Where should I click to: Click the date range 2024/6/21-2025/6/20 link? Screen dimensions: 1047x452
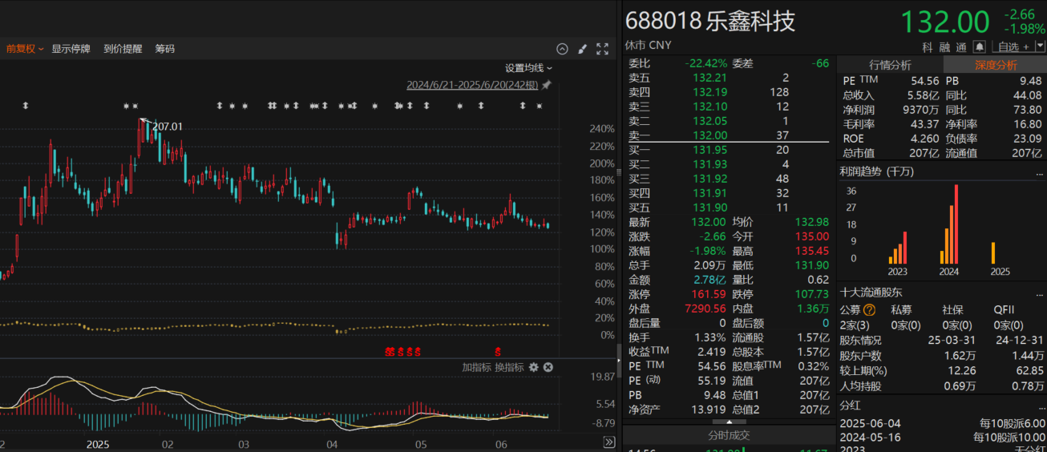tap(472, 85)
